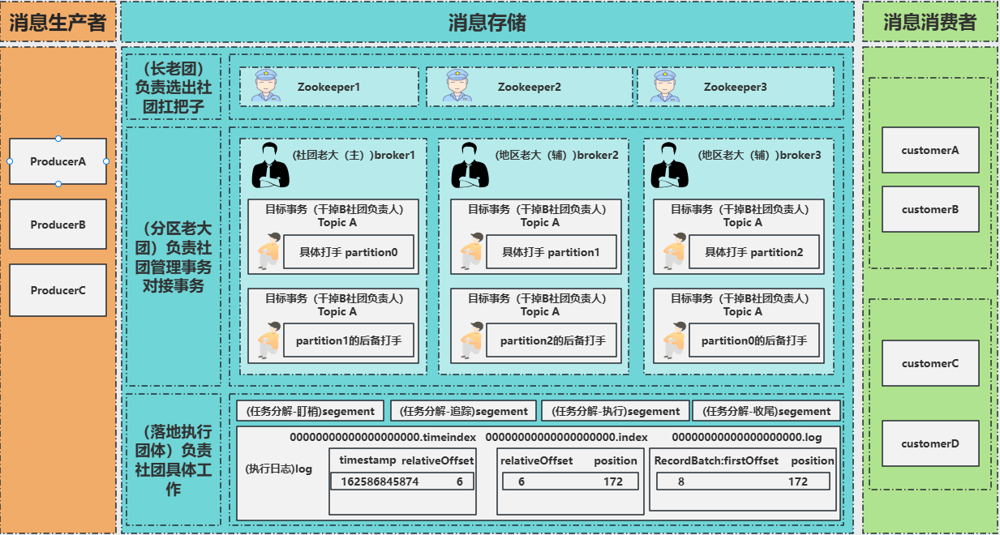
Task: Click the Zookeeper1 label
Action: pos(328,87)
